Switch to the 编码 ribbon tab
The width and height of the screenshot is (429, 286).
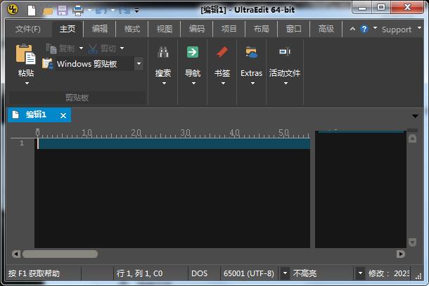(x=196, y=29)
